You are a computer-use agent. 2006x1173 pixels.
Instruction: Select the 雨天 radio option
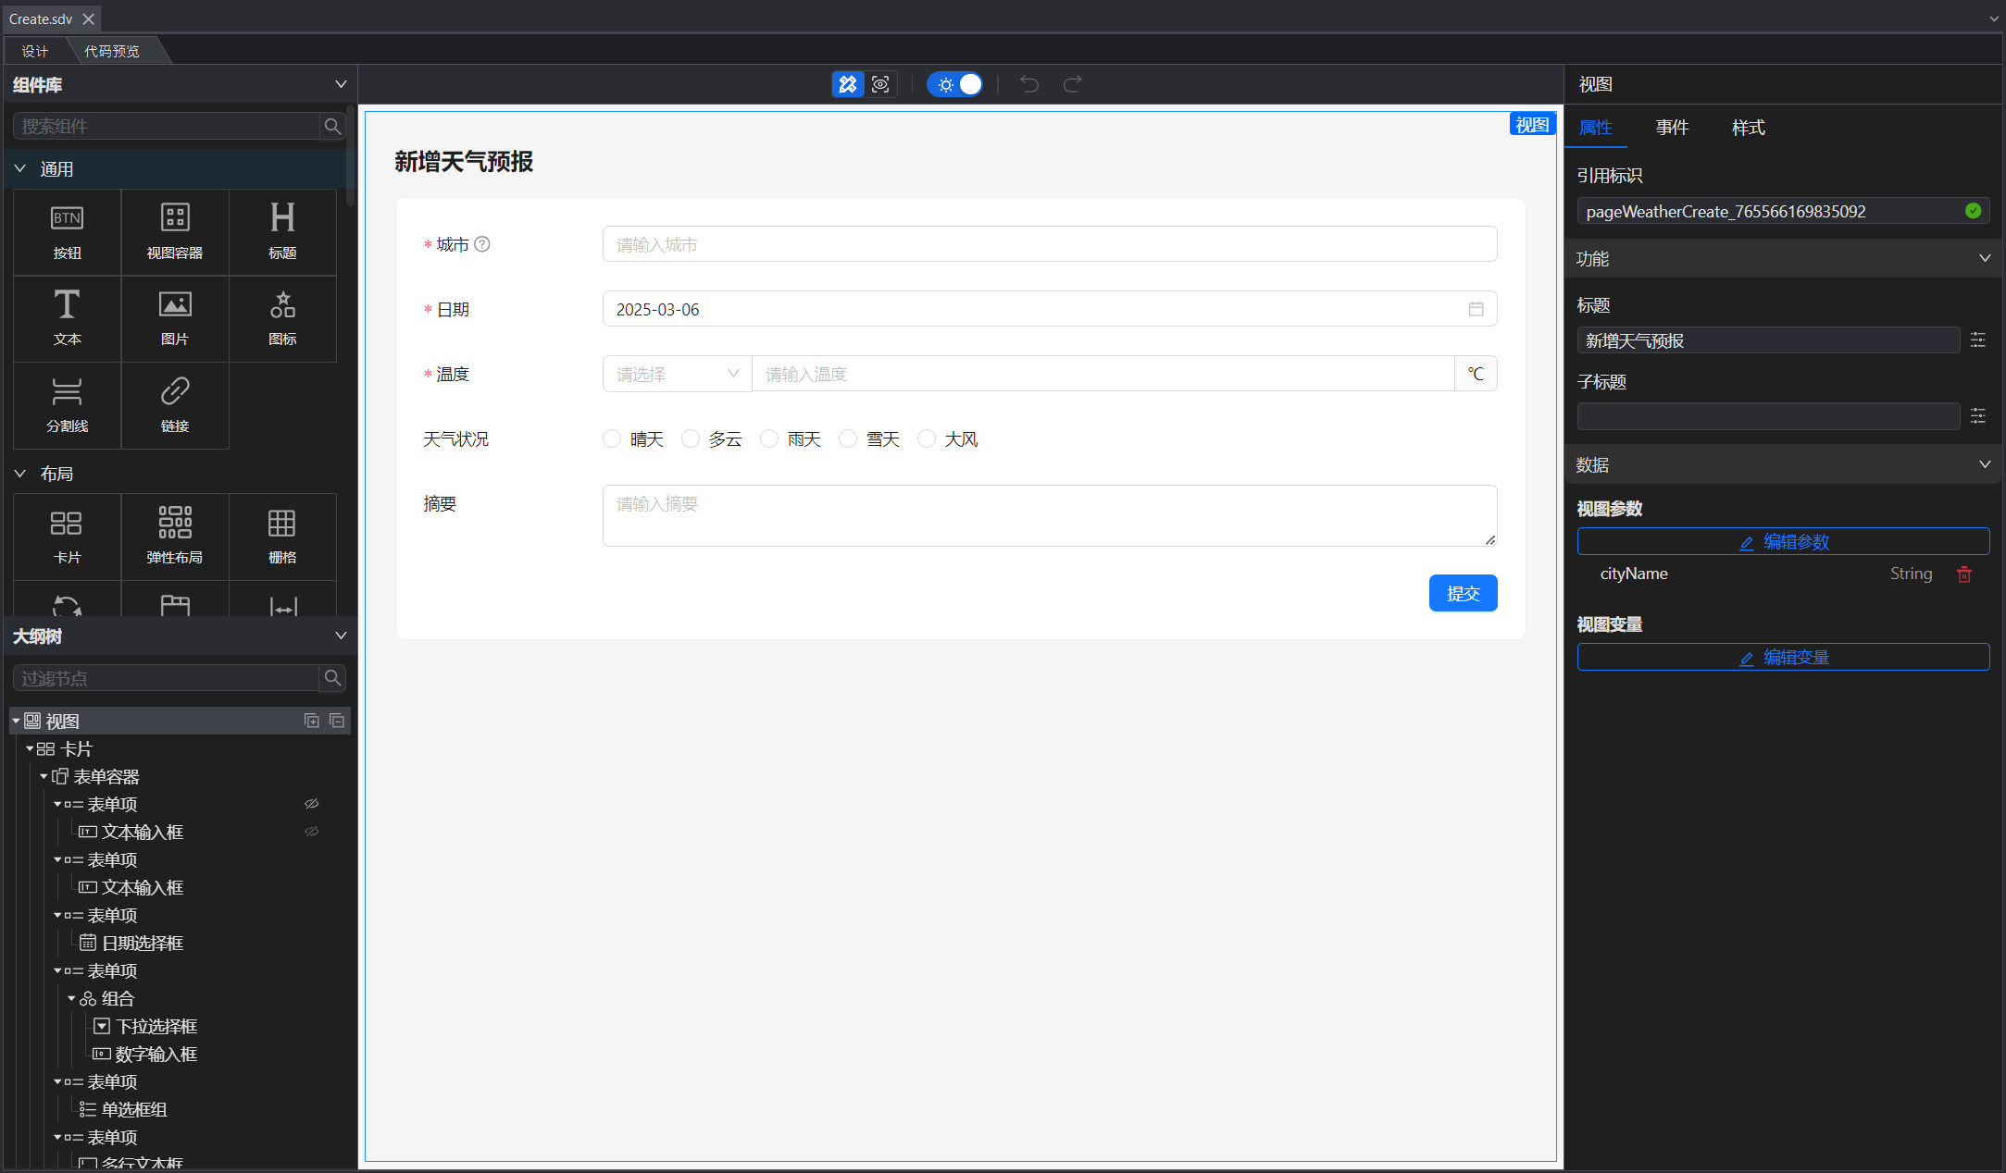tap(769, 439)
